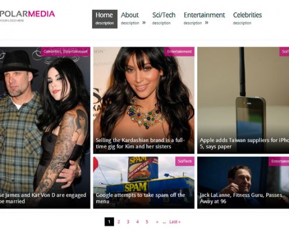Expand the Entertainment submenu arrow
Viewport: 289px width, 233px height.
coord(207,23)
